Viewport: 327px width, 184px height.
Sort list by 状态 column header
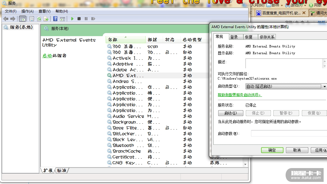[x=171, y=39]
